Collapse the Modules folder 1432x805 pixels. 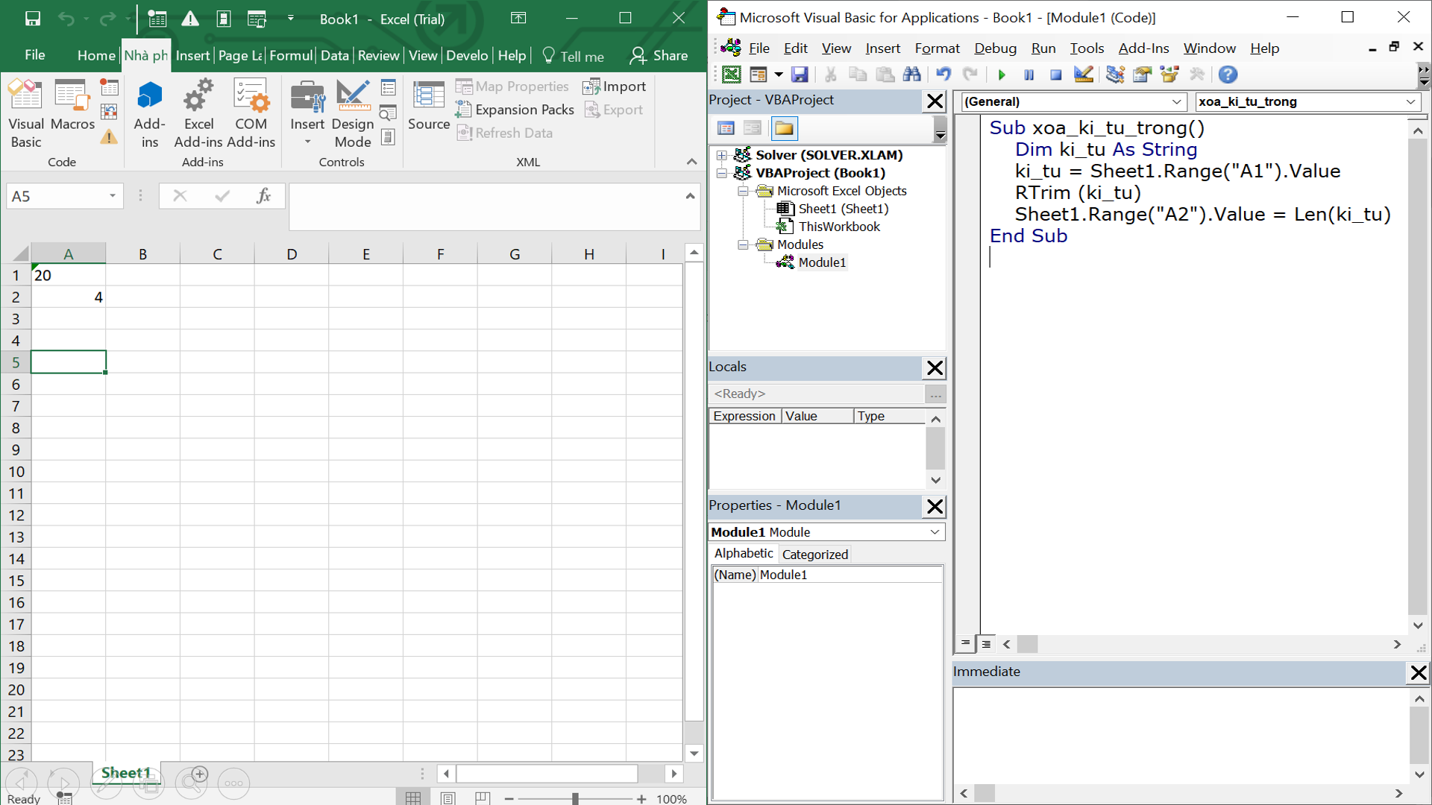coord(743,244)
